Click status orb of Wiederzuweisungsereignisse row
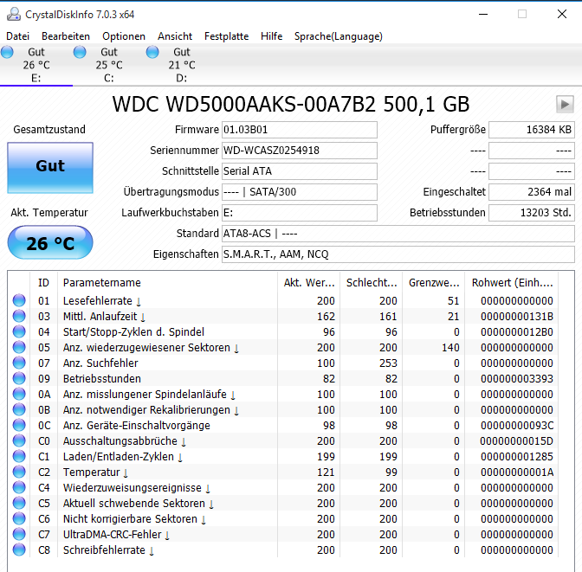Viewport: 582px width, 572px height. click(x=19, y=487)
